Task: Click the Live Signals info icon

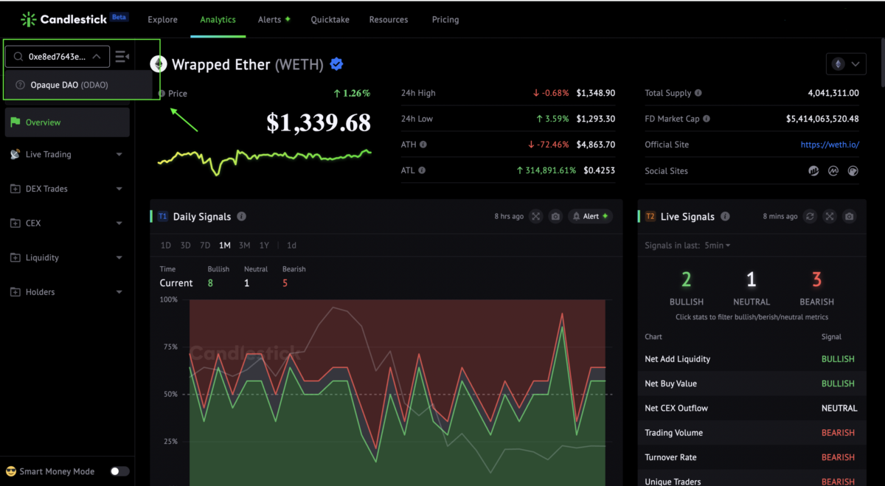Action: pos(725,217)
